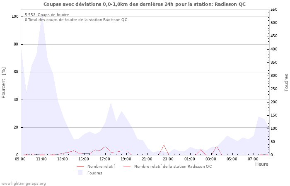
Task: Click the red line peak at 17:00
Action: [105, 146]
